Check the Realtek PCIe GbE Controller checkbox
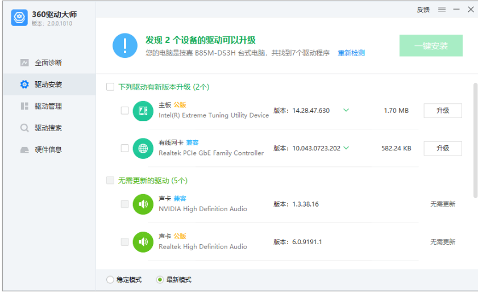Screen dimensions: 478x298 pyautogui.click(x=124, y=148)
